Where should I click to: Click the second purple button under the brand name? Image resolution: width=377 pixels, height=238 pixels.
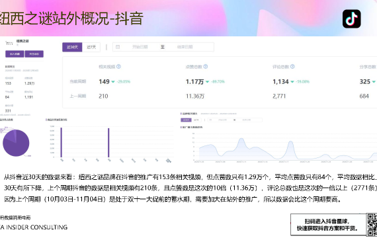pos(34,54)
